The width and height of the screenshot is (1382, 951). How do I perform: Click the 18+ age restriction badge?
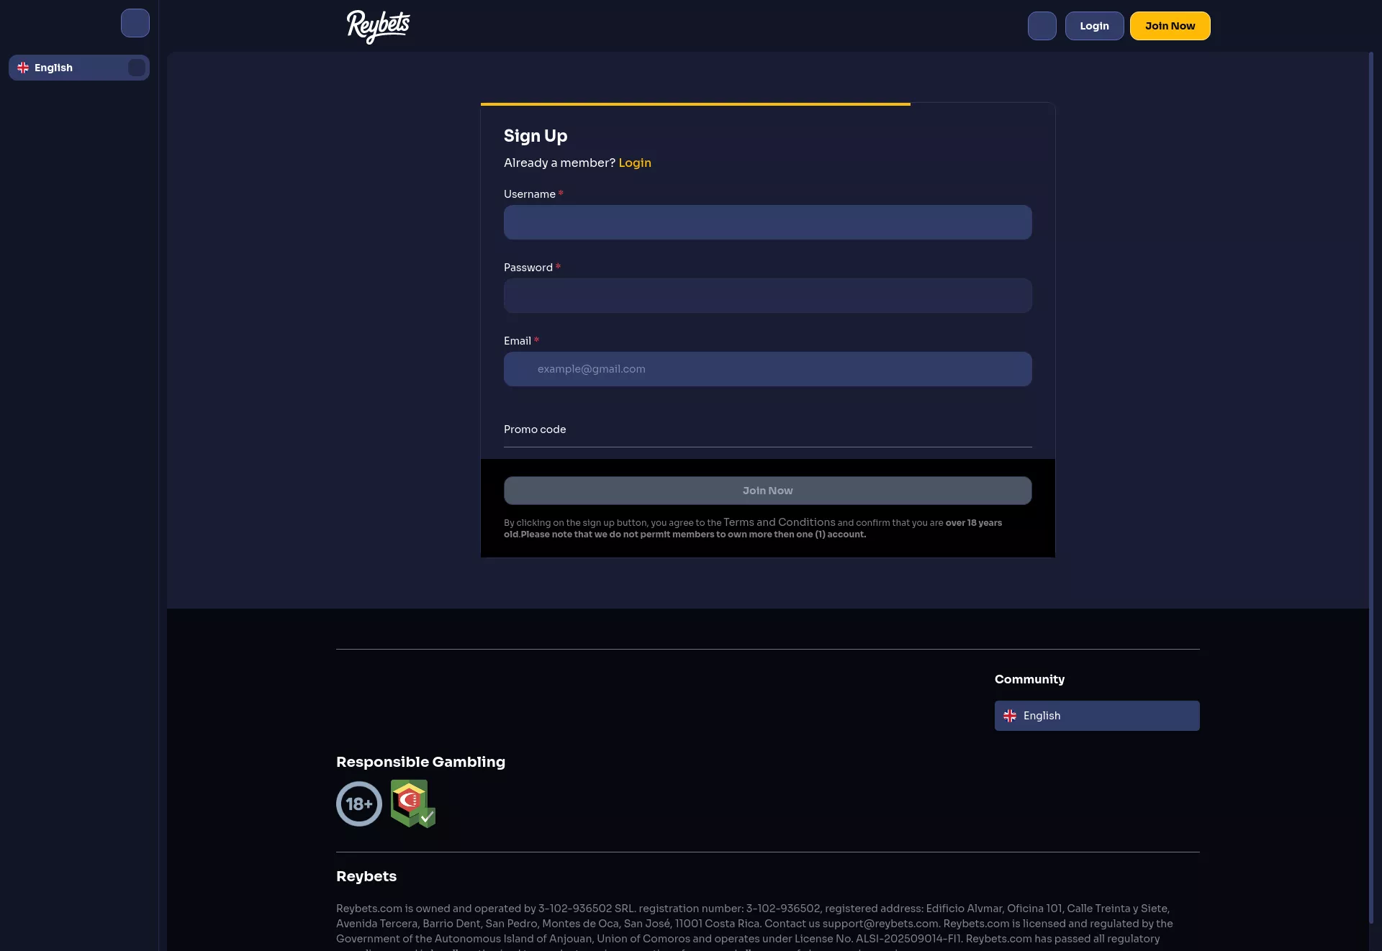click(x=358, y=804)
